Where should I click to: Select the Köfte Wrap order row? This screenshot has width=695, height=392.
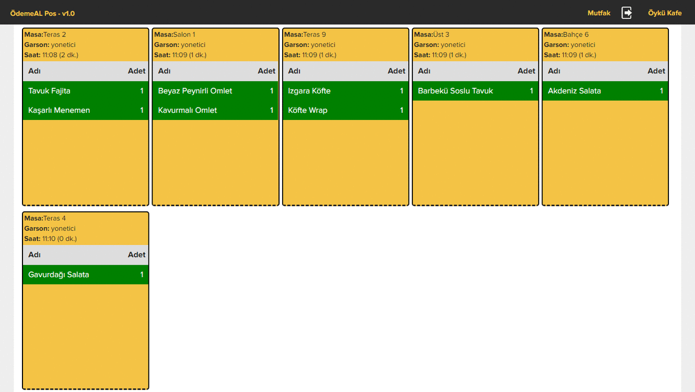345,110
